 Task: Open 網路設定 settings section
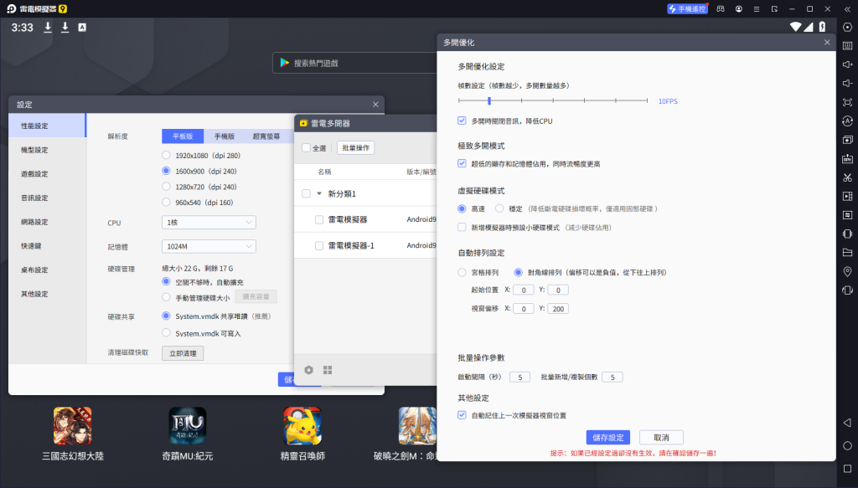point(47,222)
